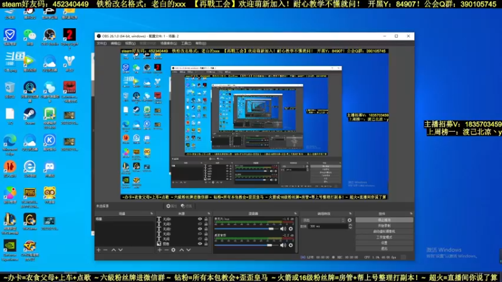Toggle lock on second text source
The width and height of the screenshot is (502, 282).
(206, 224)
